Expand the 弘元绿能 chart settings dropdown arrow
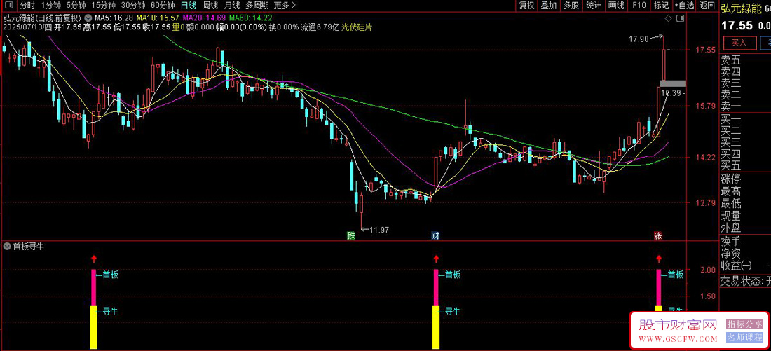 (x=88, y=18)
